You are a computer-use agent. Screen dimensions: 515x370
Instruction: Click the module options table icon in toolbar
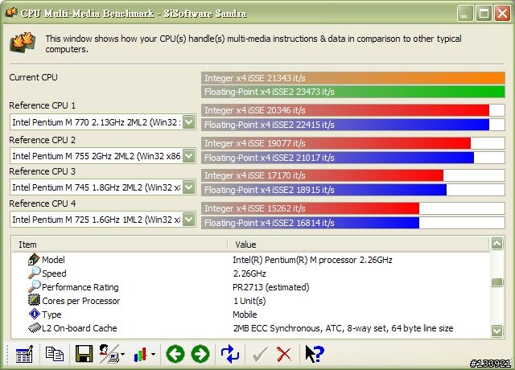(x=24, y=354)
